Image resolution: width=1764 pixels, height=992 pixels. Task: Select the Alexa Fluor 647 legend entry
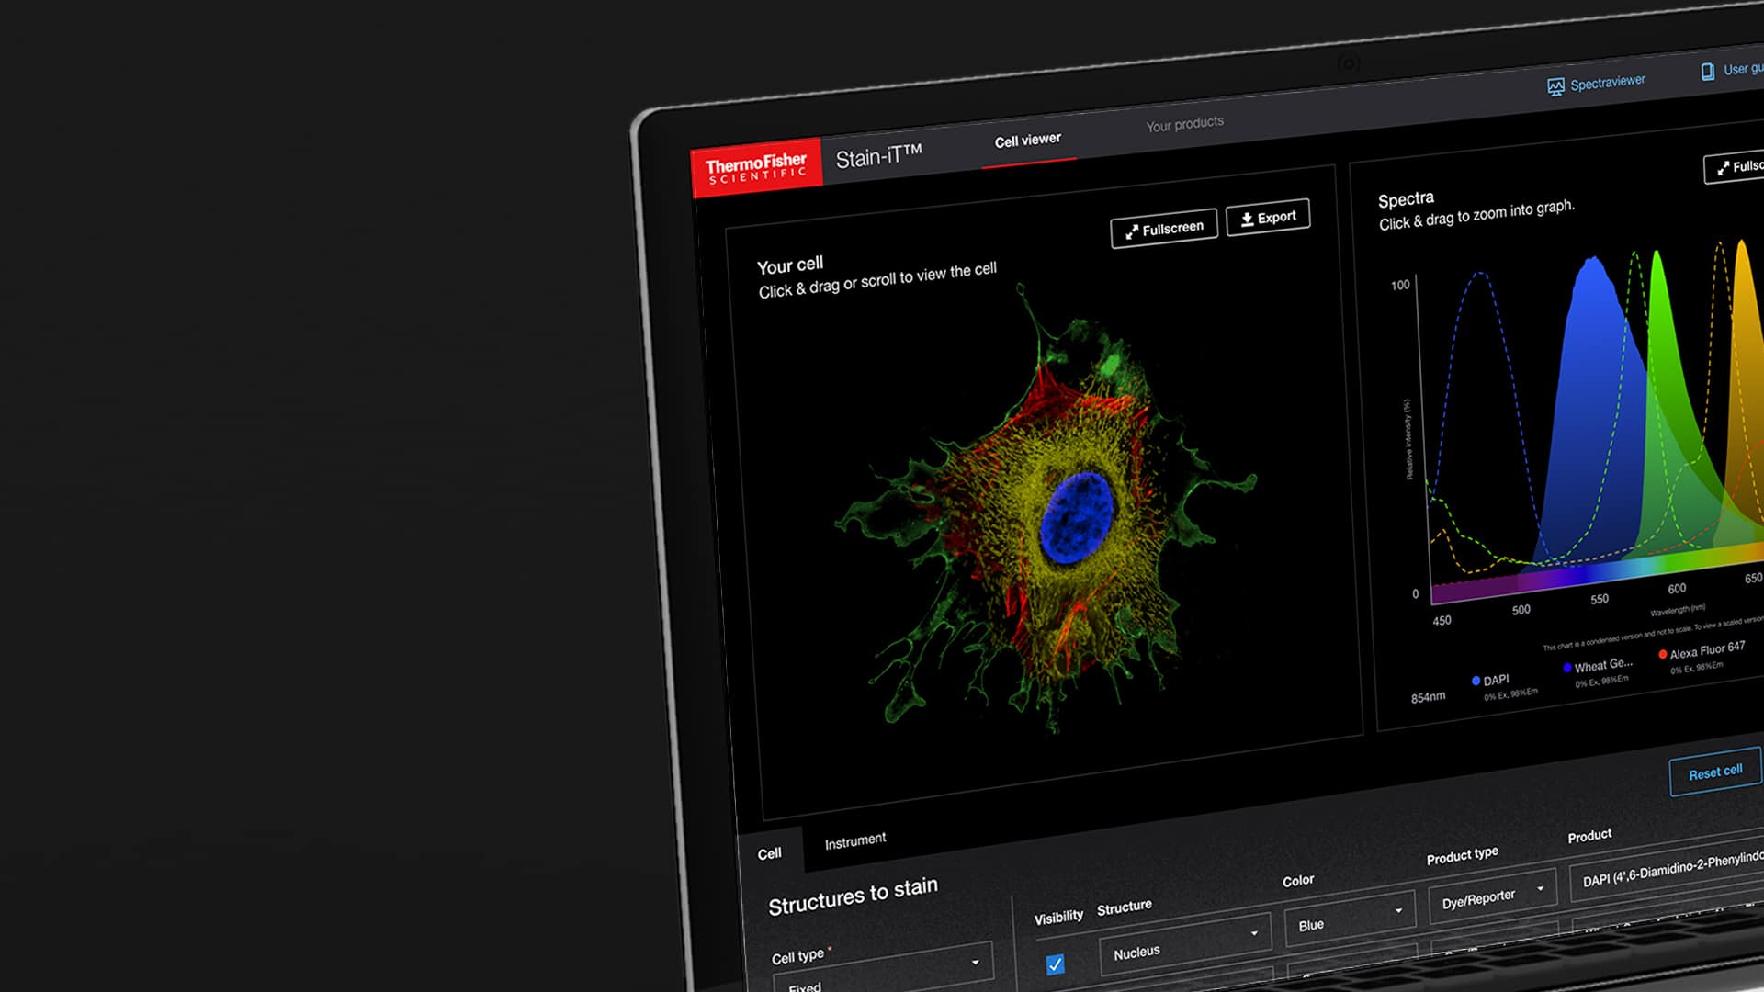click(x=1701, y=656)
